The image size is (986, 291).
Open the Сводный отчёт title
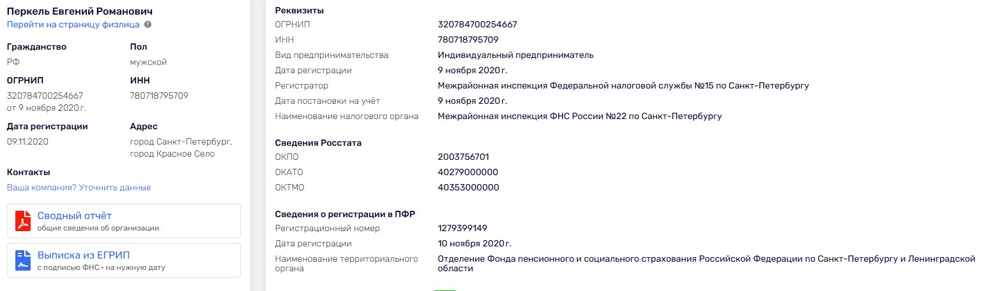(75, 216)
